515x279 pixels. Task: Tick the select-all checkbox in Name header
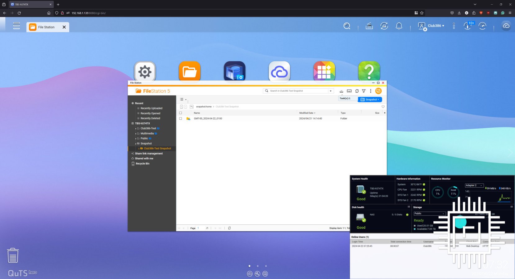(181, 113)
